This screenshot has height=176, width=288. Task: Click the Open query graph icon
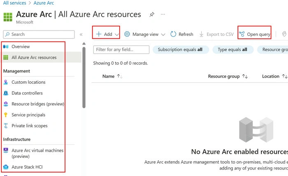(242, 34)
